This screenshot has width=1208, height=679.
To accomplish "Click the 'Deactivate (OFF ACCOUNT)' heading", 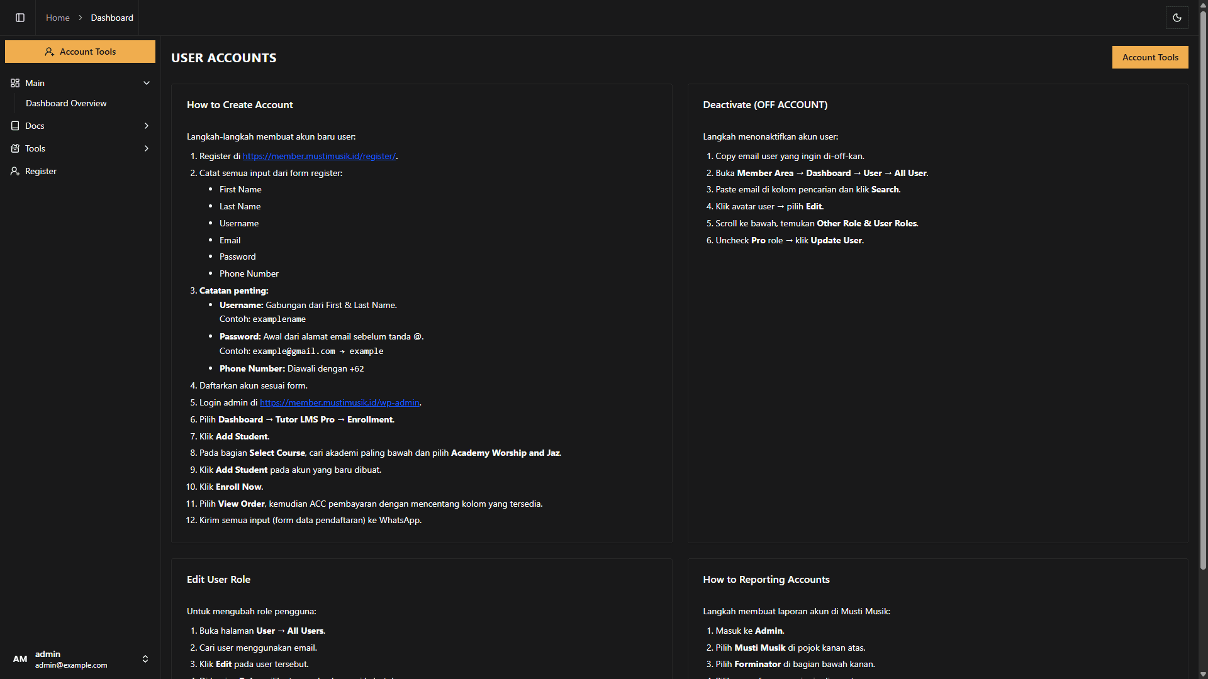I will tap(765, 104).
